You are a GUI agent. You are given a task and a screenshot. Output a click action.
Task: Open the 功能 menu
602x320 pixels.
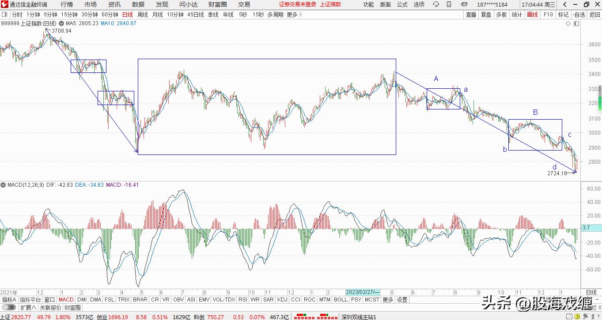pyautogui.click(x=368, y=4)
